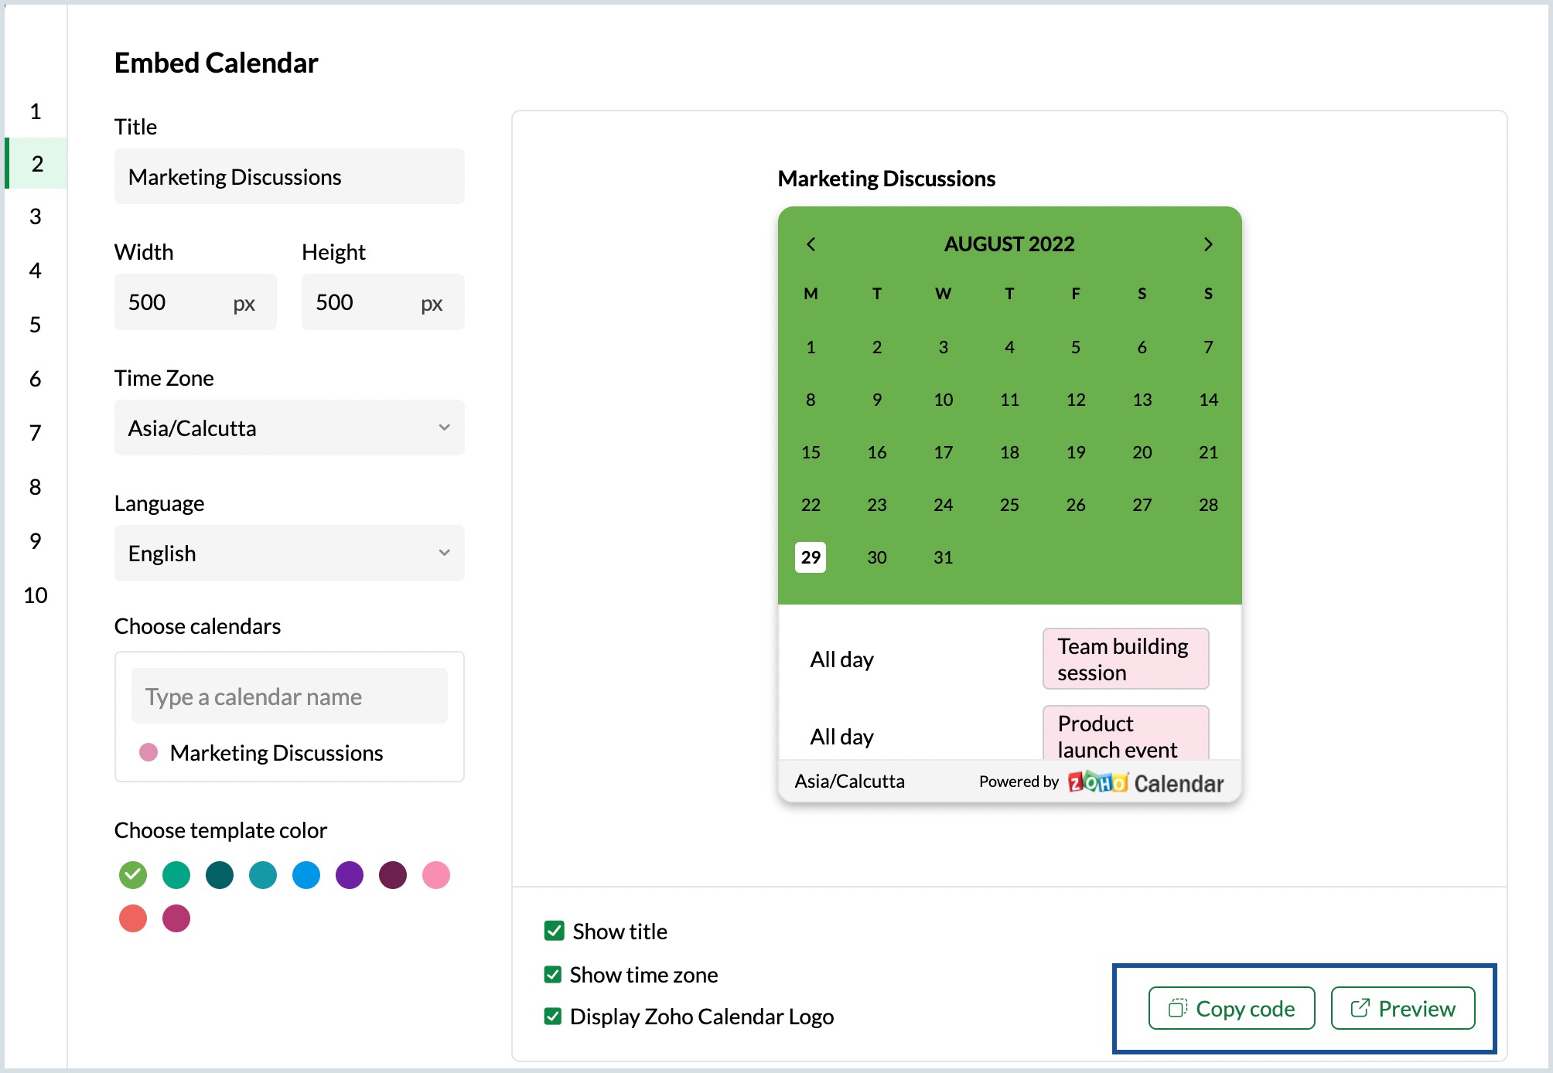
Task: Choose the purple template color
Action: [350, 875]
